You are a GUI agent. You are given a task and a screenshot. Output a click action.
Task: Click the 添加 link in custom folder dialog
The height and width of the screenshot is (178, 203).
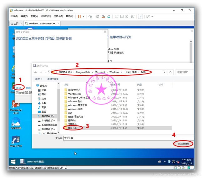tap(18, 88)
